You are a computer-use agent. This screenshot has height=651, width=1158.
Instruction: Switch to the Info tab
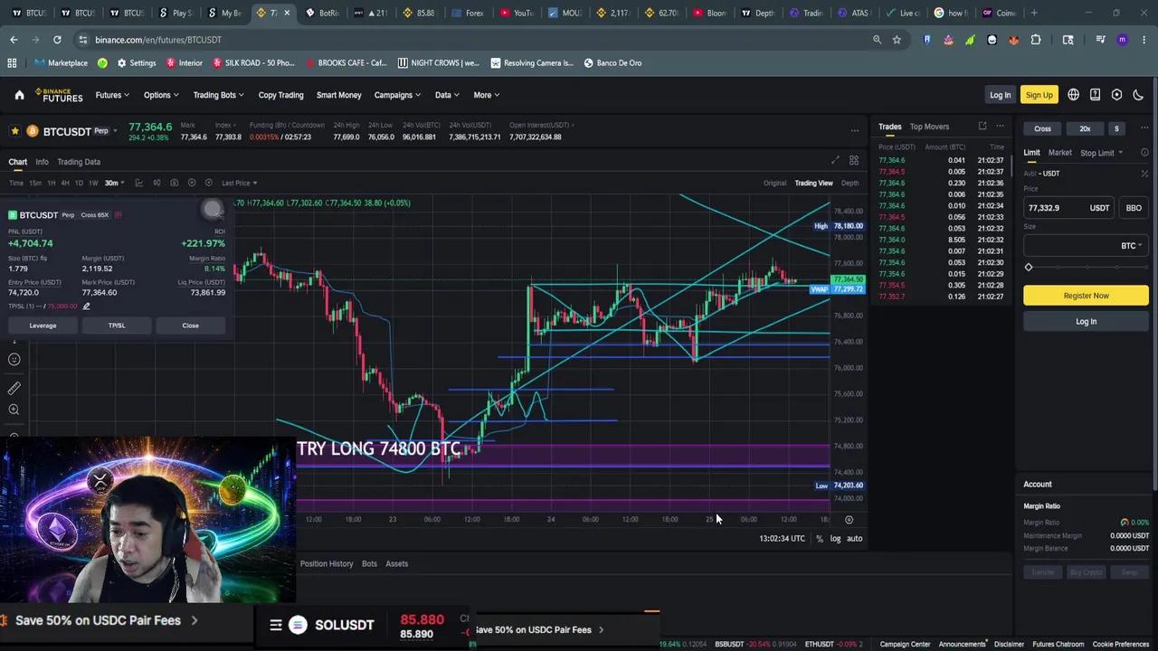tap(42, 162)
